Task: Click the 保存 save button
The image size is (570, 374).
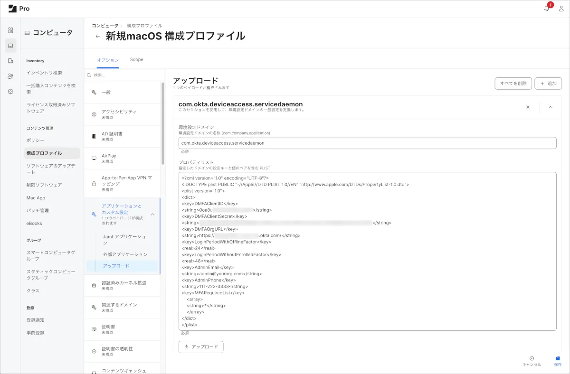Action: 558,361
